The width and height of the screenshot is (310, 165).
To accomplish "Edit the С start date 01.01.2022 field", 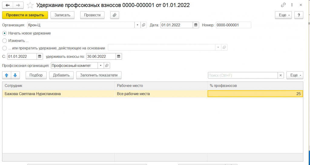I will [22, 56].
